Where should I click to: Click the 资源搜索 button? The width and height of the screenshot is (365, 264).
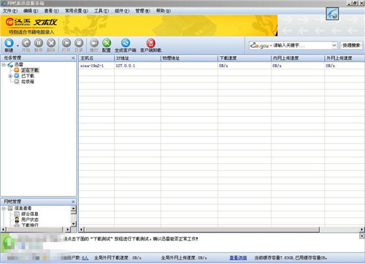tap(351, 45)
